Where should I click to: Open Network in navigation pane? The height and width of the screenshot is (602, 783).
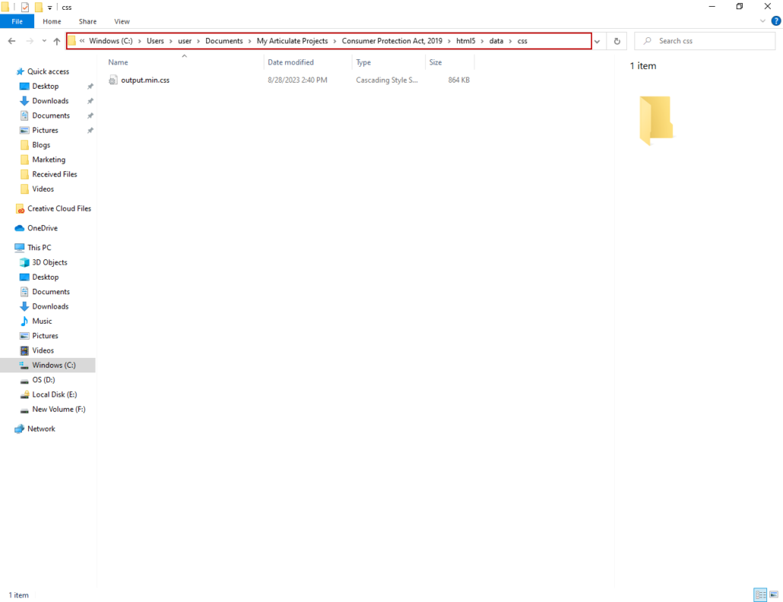pos(41,429)
